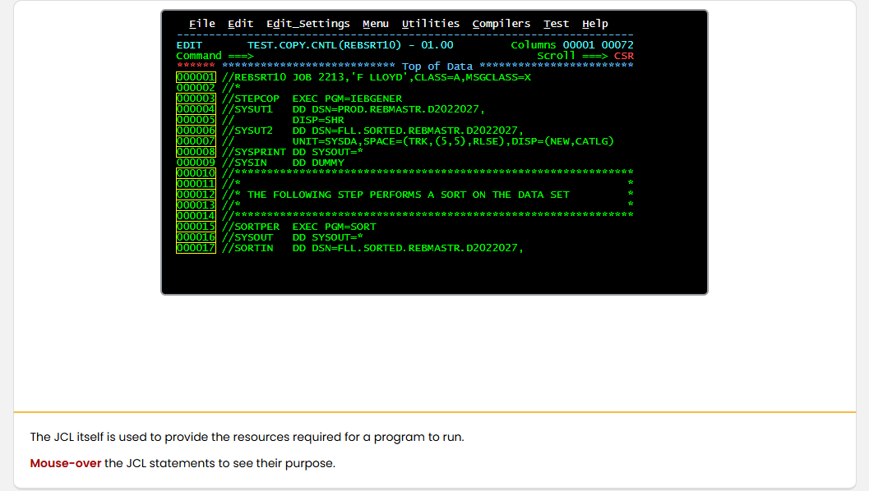This screenshot has height=491, width=869.
Task: Click the DISP=SHR continuation line
Action: point(283,120)
